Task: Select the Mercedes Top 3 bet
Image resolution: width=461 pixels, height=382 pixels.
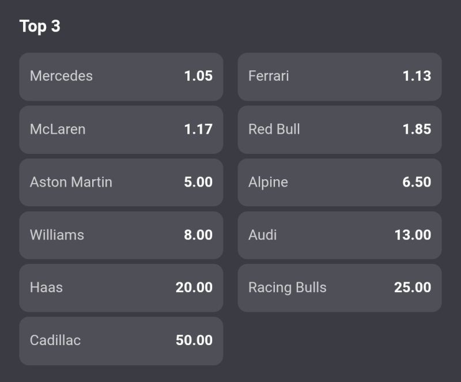Action: [121, 76]
